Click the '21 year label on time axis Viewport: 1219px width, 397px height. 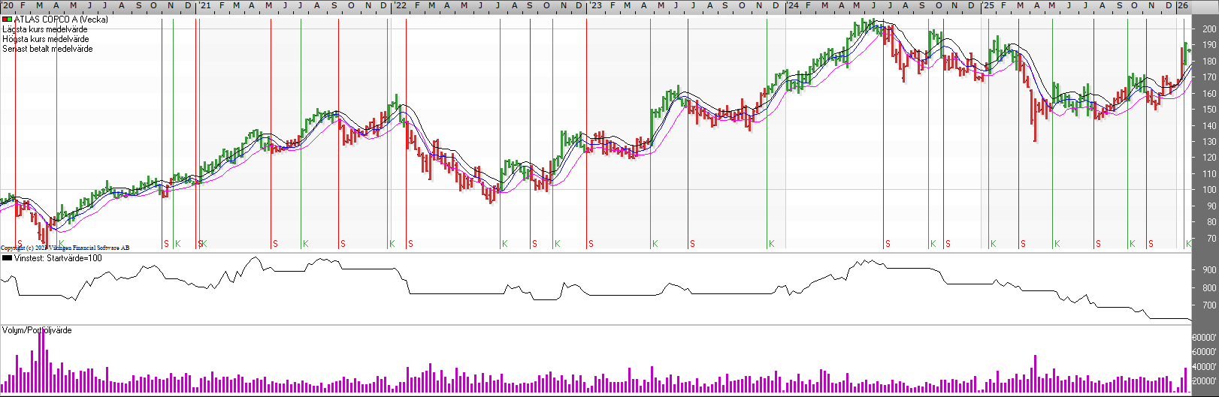click(x=204, y=5)
